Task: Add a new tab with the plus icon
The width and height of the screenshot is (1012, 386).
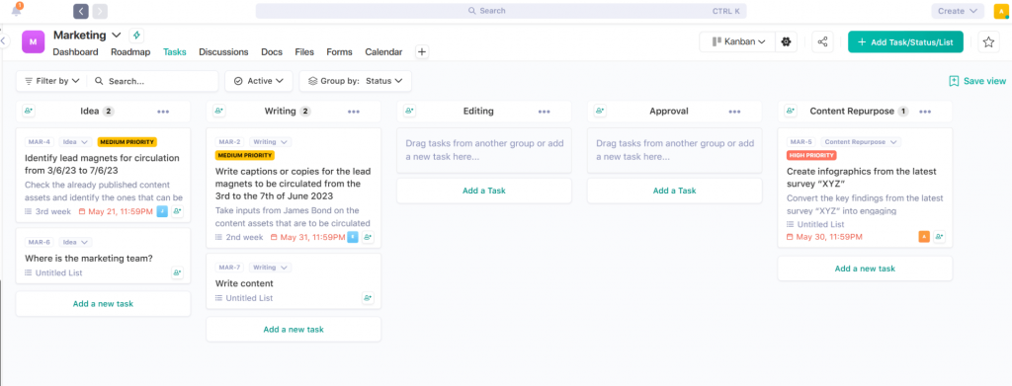Action: [x=421, y=52]
